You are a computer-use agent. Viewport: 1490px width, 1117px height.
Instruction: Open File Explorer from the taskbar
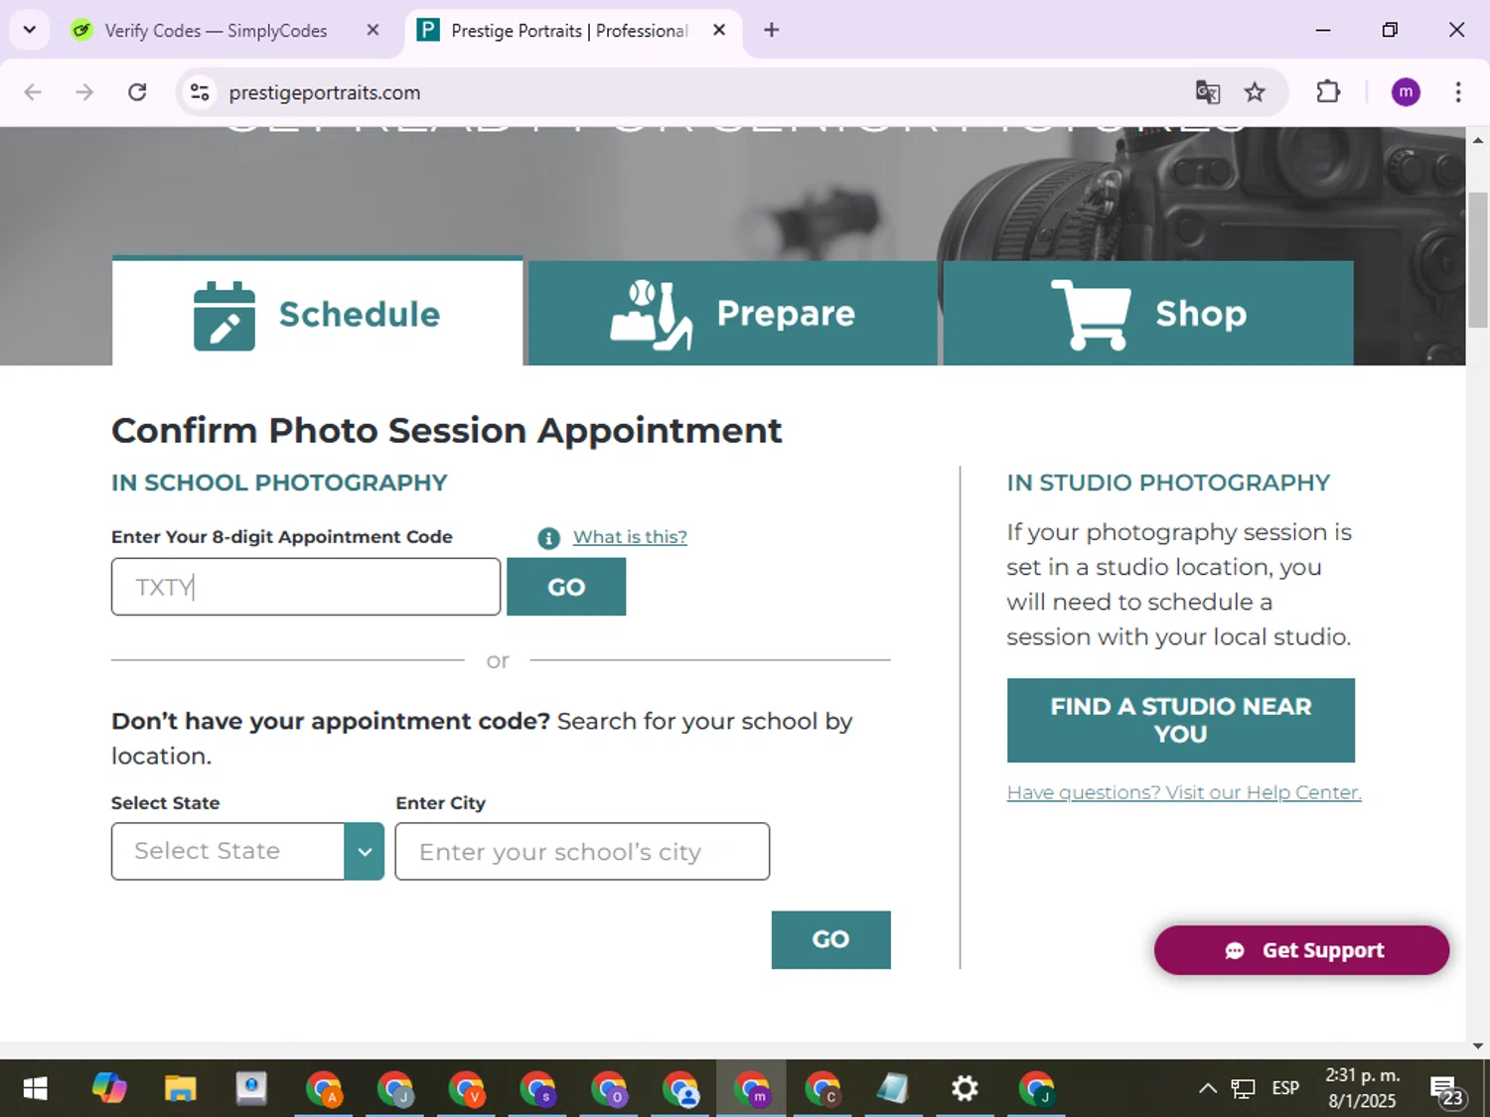[x=180, y=1088]
